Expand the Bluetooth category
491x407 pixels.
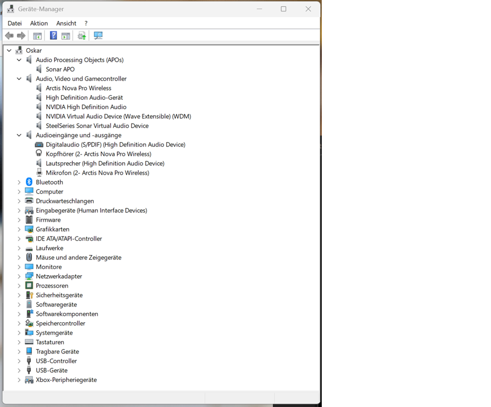(19, 182)
